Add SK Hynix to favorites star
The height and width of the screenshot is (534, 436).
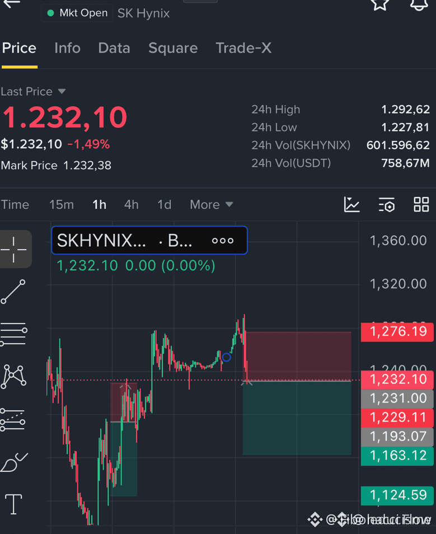[379, 4]
